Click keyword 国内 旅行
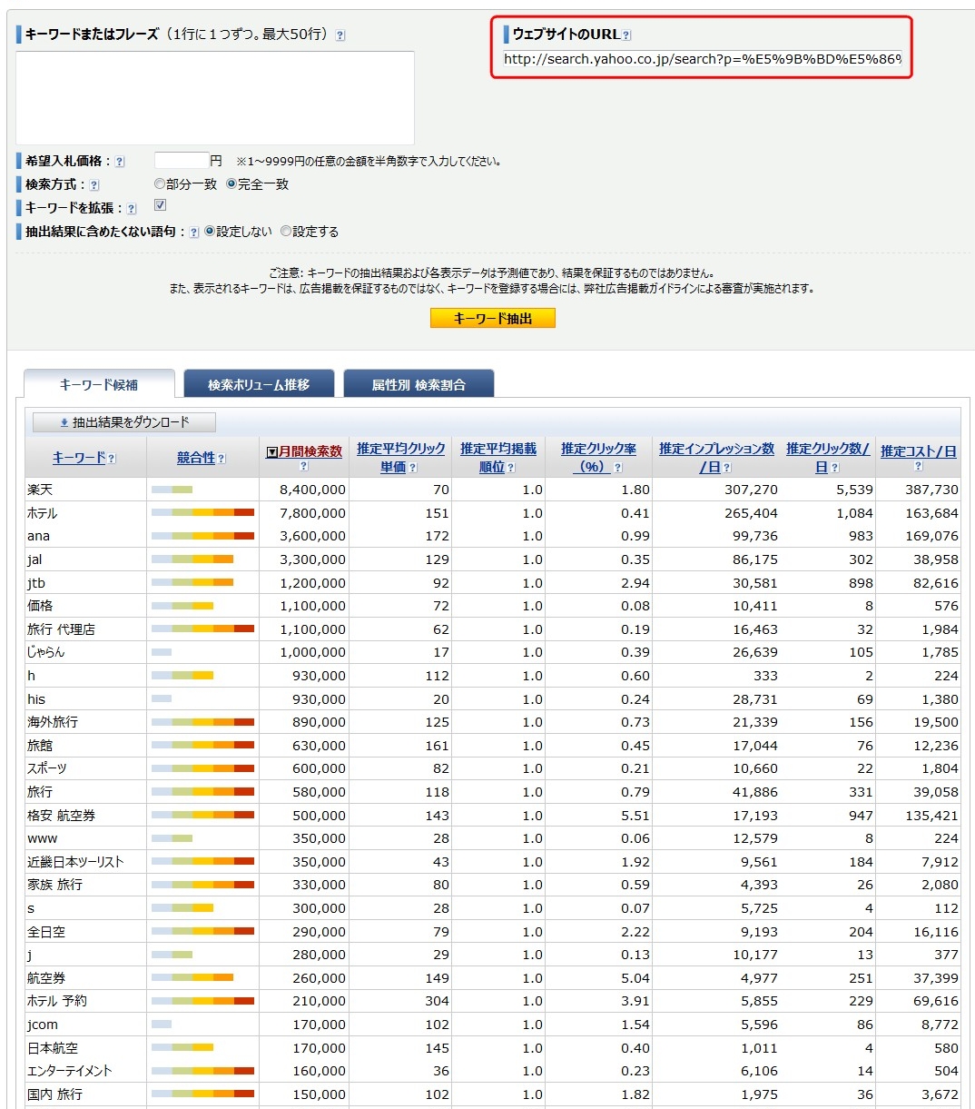This screenshot has width=975, height=1109. (54, 1094)
